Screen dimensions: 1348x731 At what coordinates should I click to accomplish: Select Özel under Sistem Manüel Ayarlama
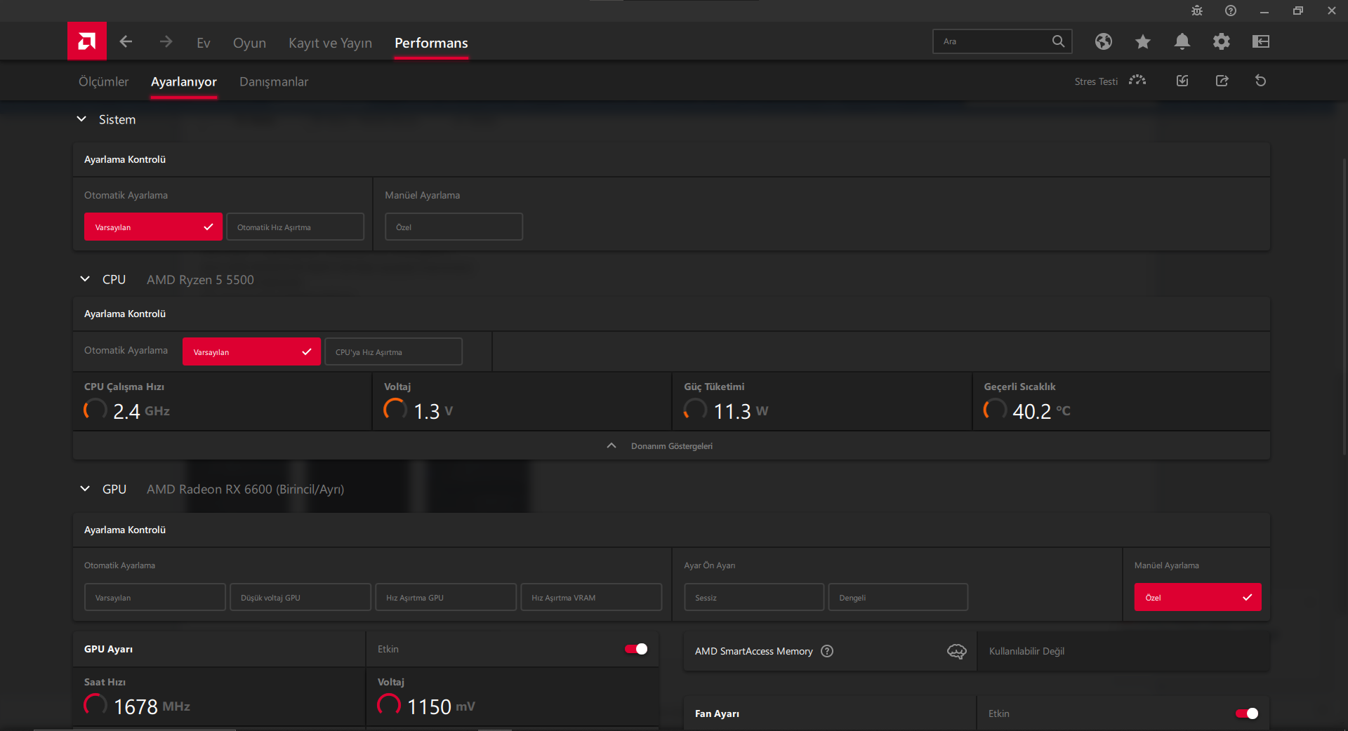pyautogui.click(x=454, y=227)
